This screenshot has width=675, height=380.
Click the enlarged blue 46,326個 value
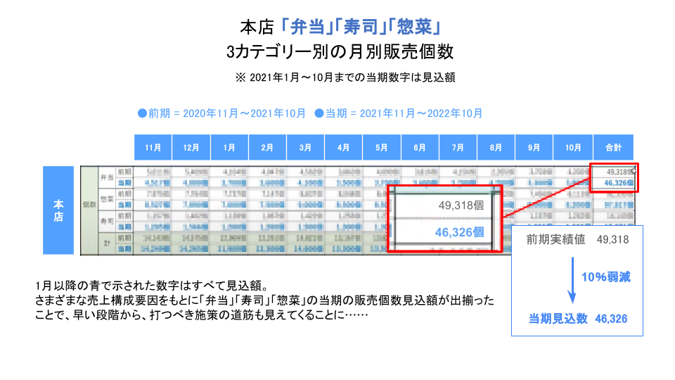coord(459,232)
